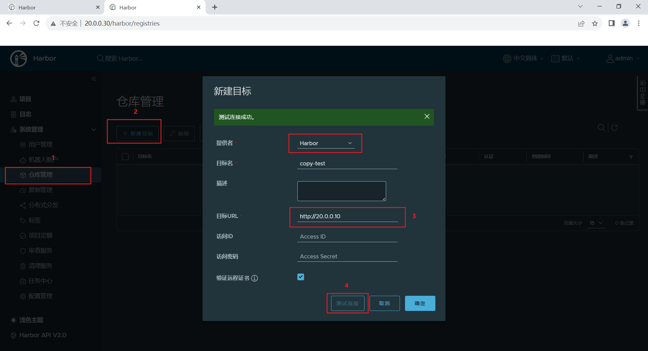Click the address bar URL
The width and height of the screenshot is (648, 351).
pos(122,23)
